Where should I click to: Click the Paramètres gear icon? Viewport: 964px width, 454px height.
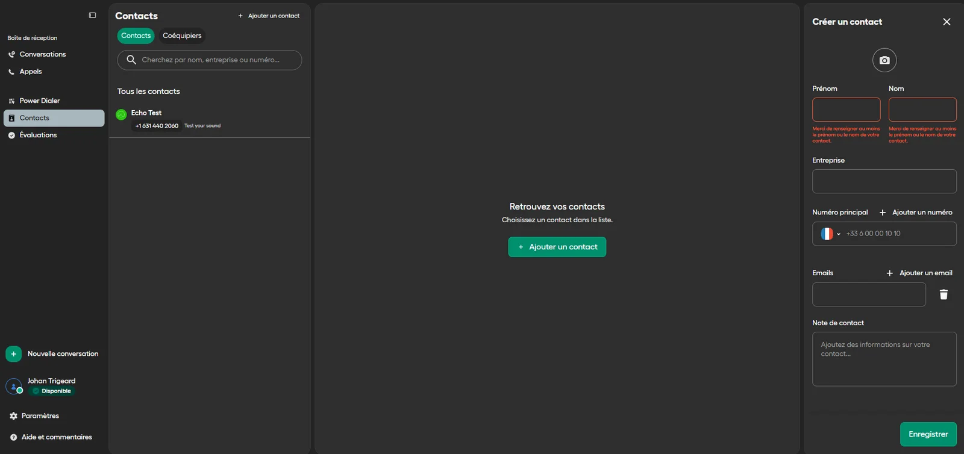click(x=13, y=416)
